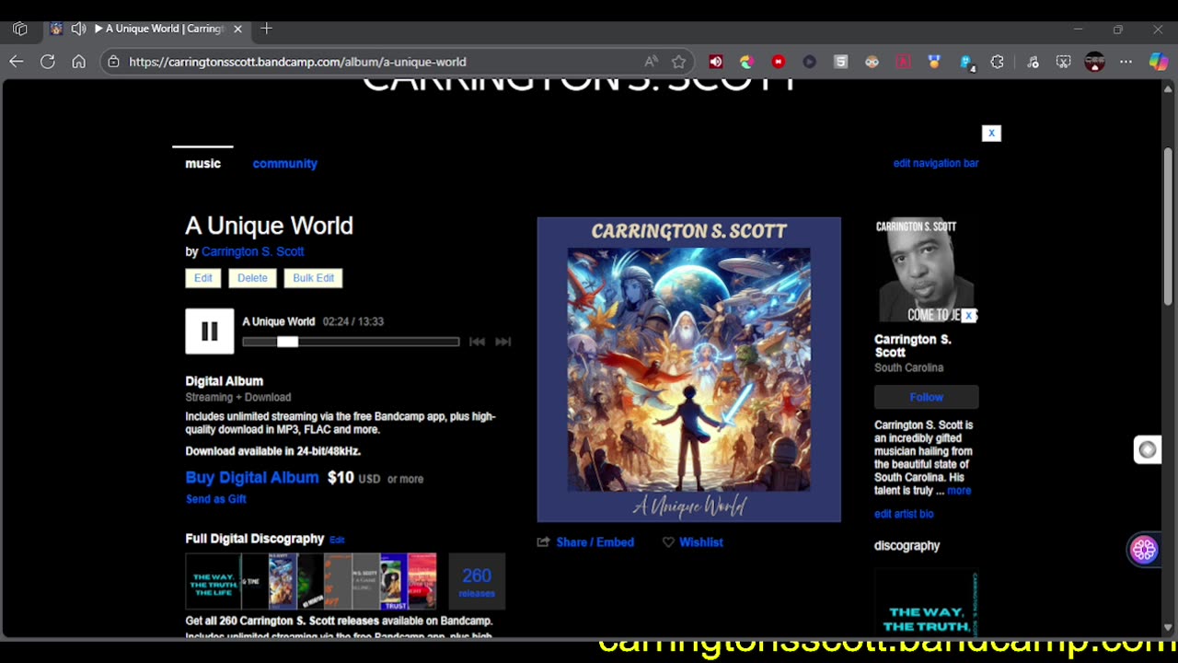The image size is (1178, 663).
Task: Click the dark play-button extension icon
Action: coord(810,62)
